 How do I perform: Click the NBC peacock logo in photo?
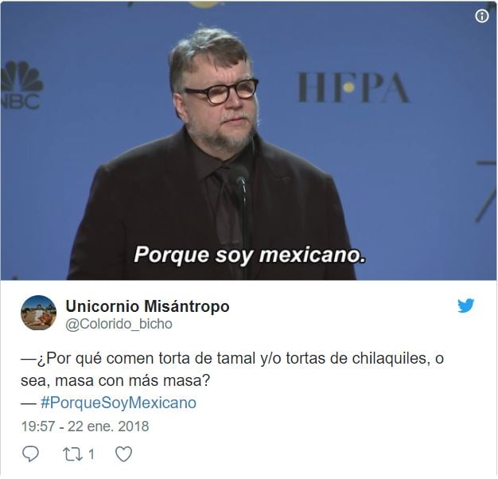tap(21, 85)
